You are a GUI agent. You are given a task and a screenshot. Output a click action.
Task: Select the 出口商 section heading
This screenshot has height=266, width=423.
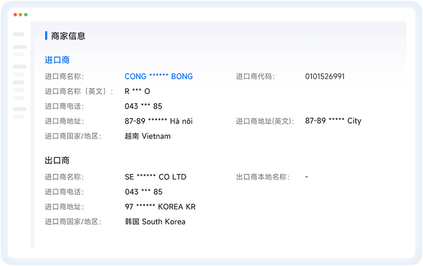tap(57, 160)
